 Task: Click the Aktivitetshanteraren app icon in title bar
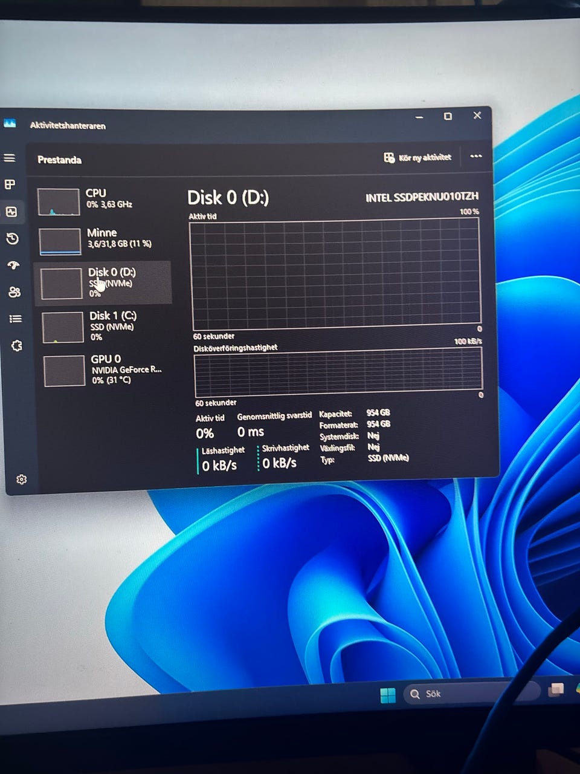[x=10, y=123]
